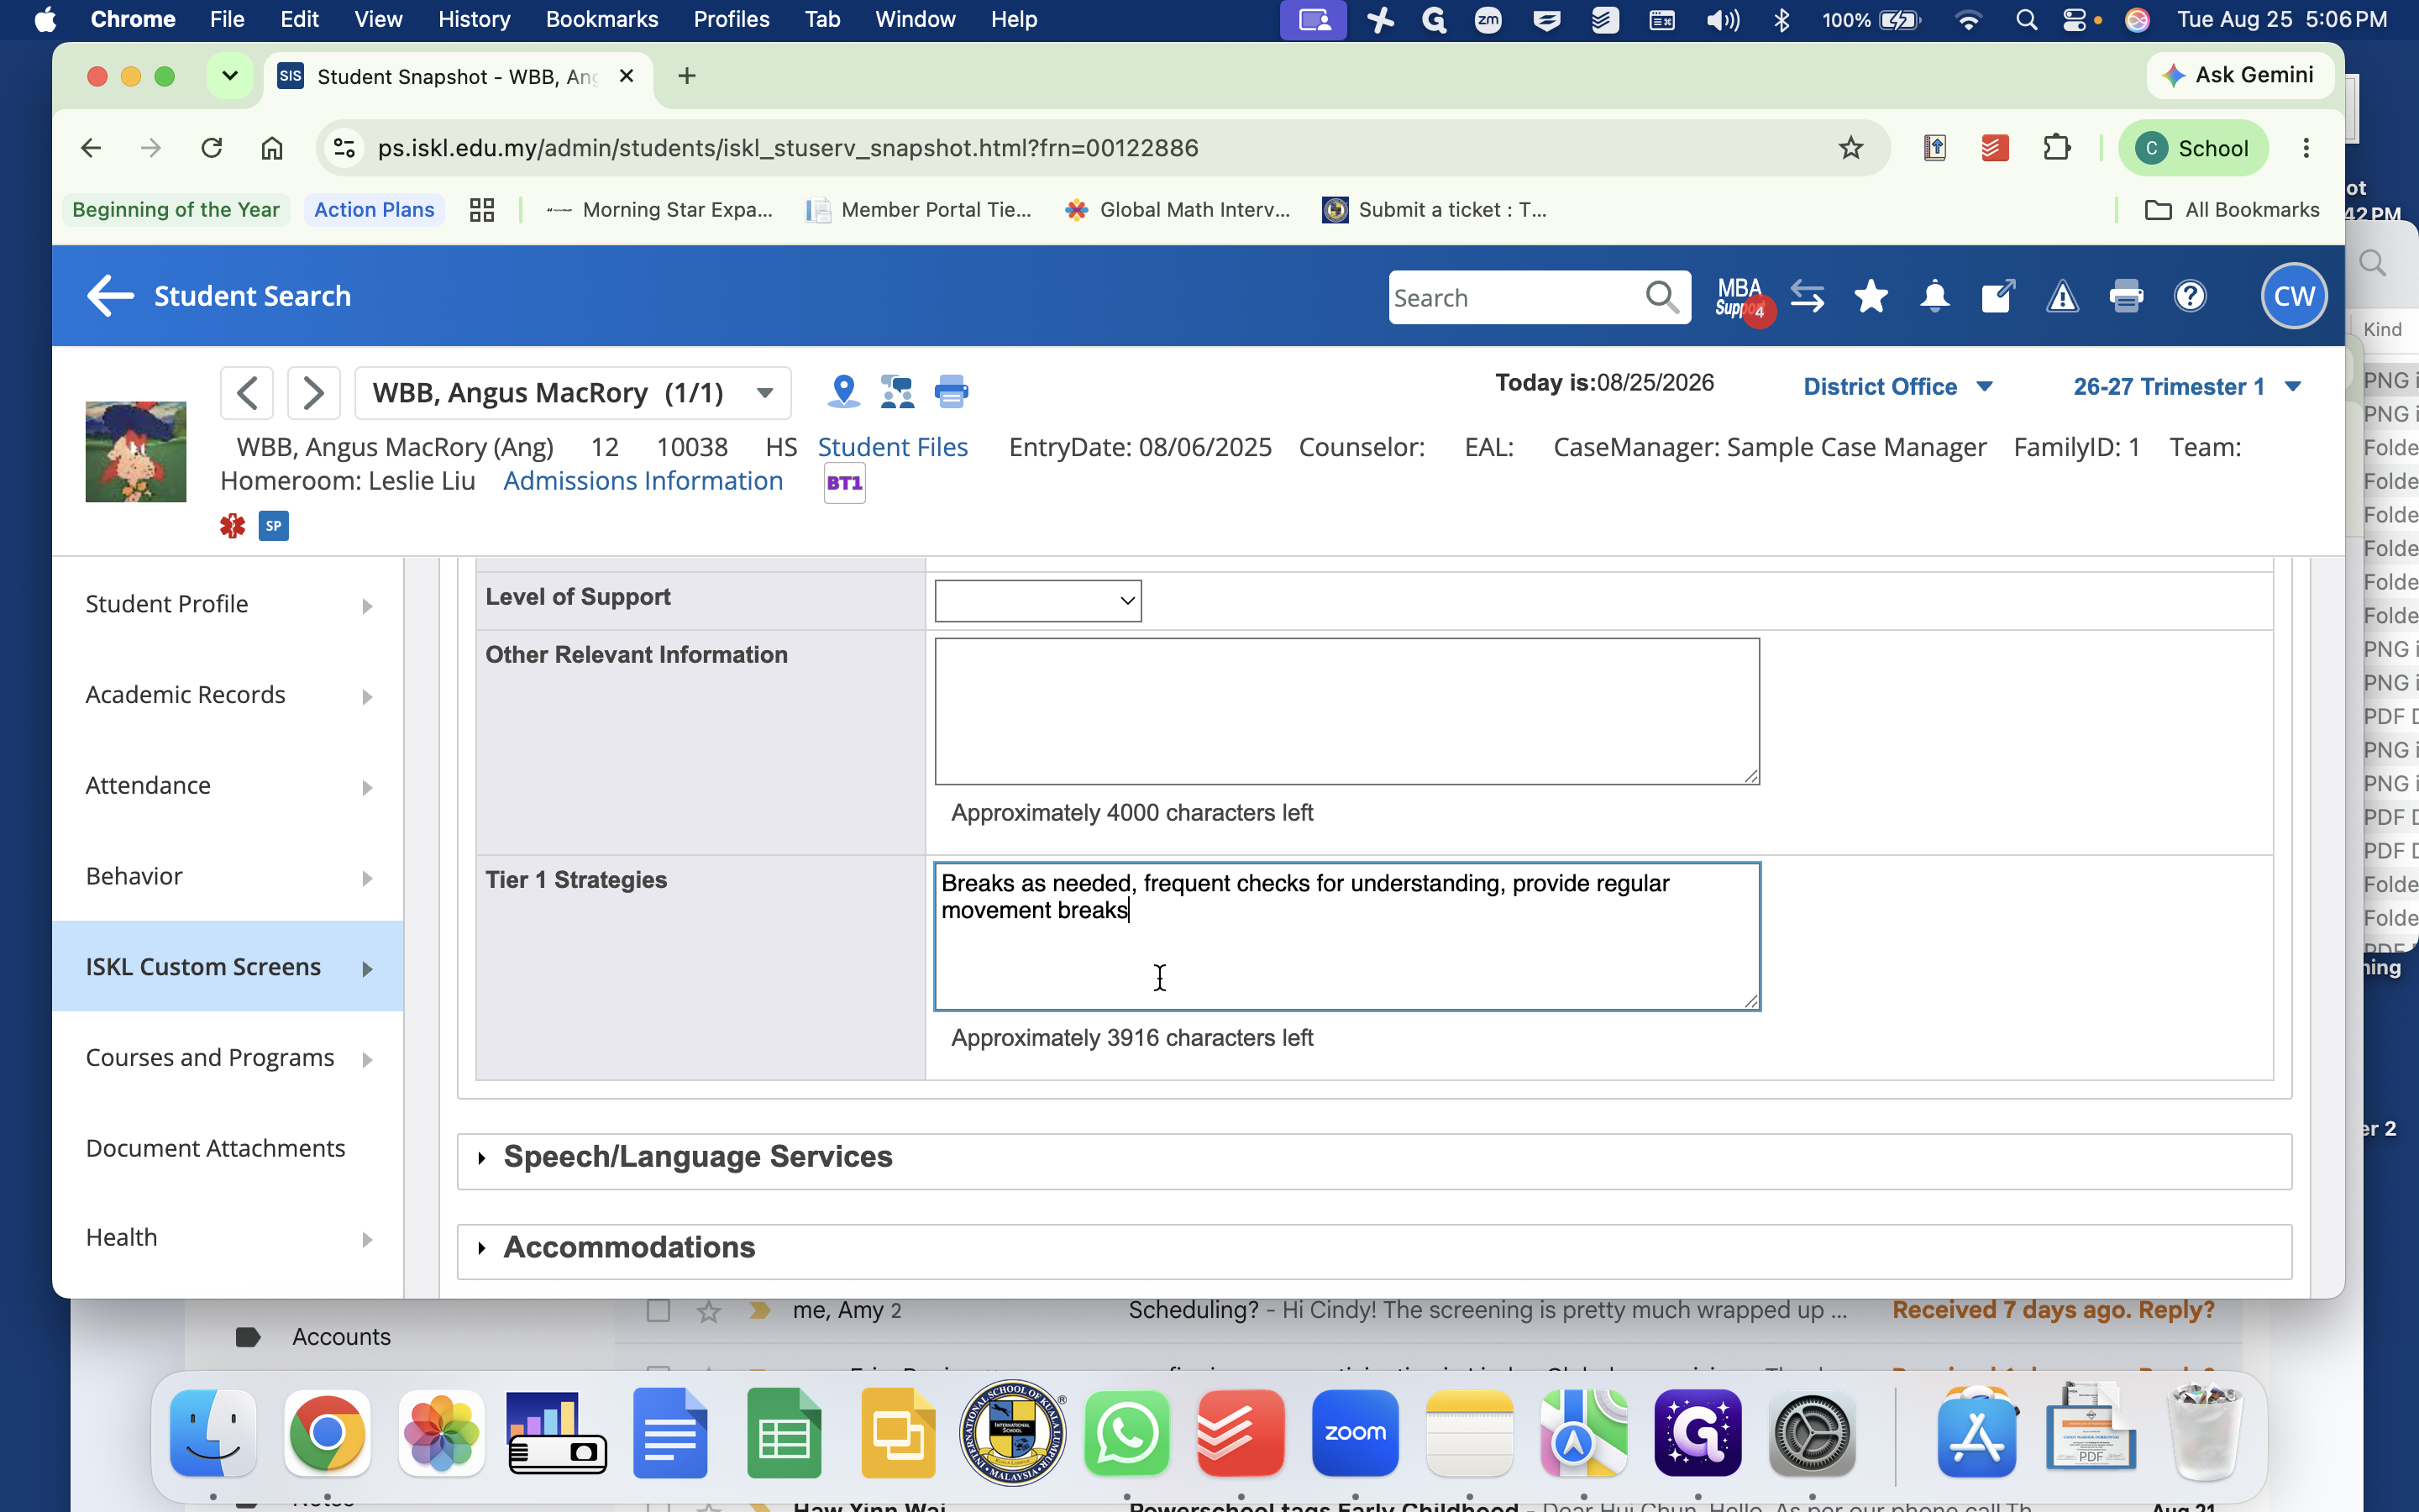Open the History menu in menu bar
The width and height of the screenshot is (2419, 1512).
(x=474, y=19)
